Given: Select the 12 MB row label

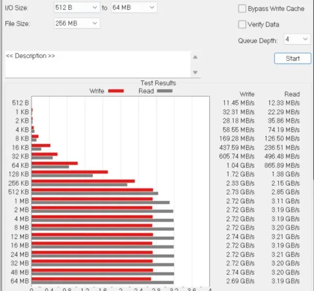Looking at the screenshot, I should (x=20, y=237).
